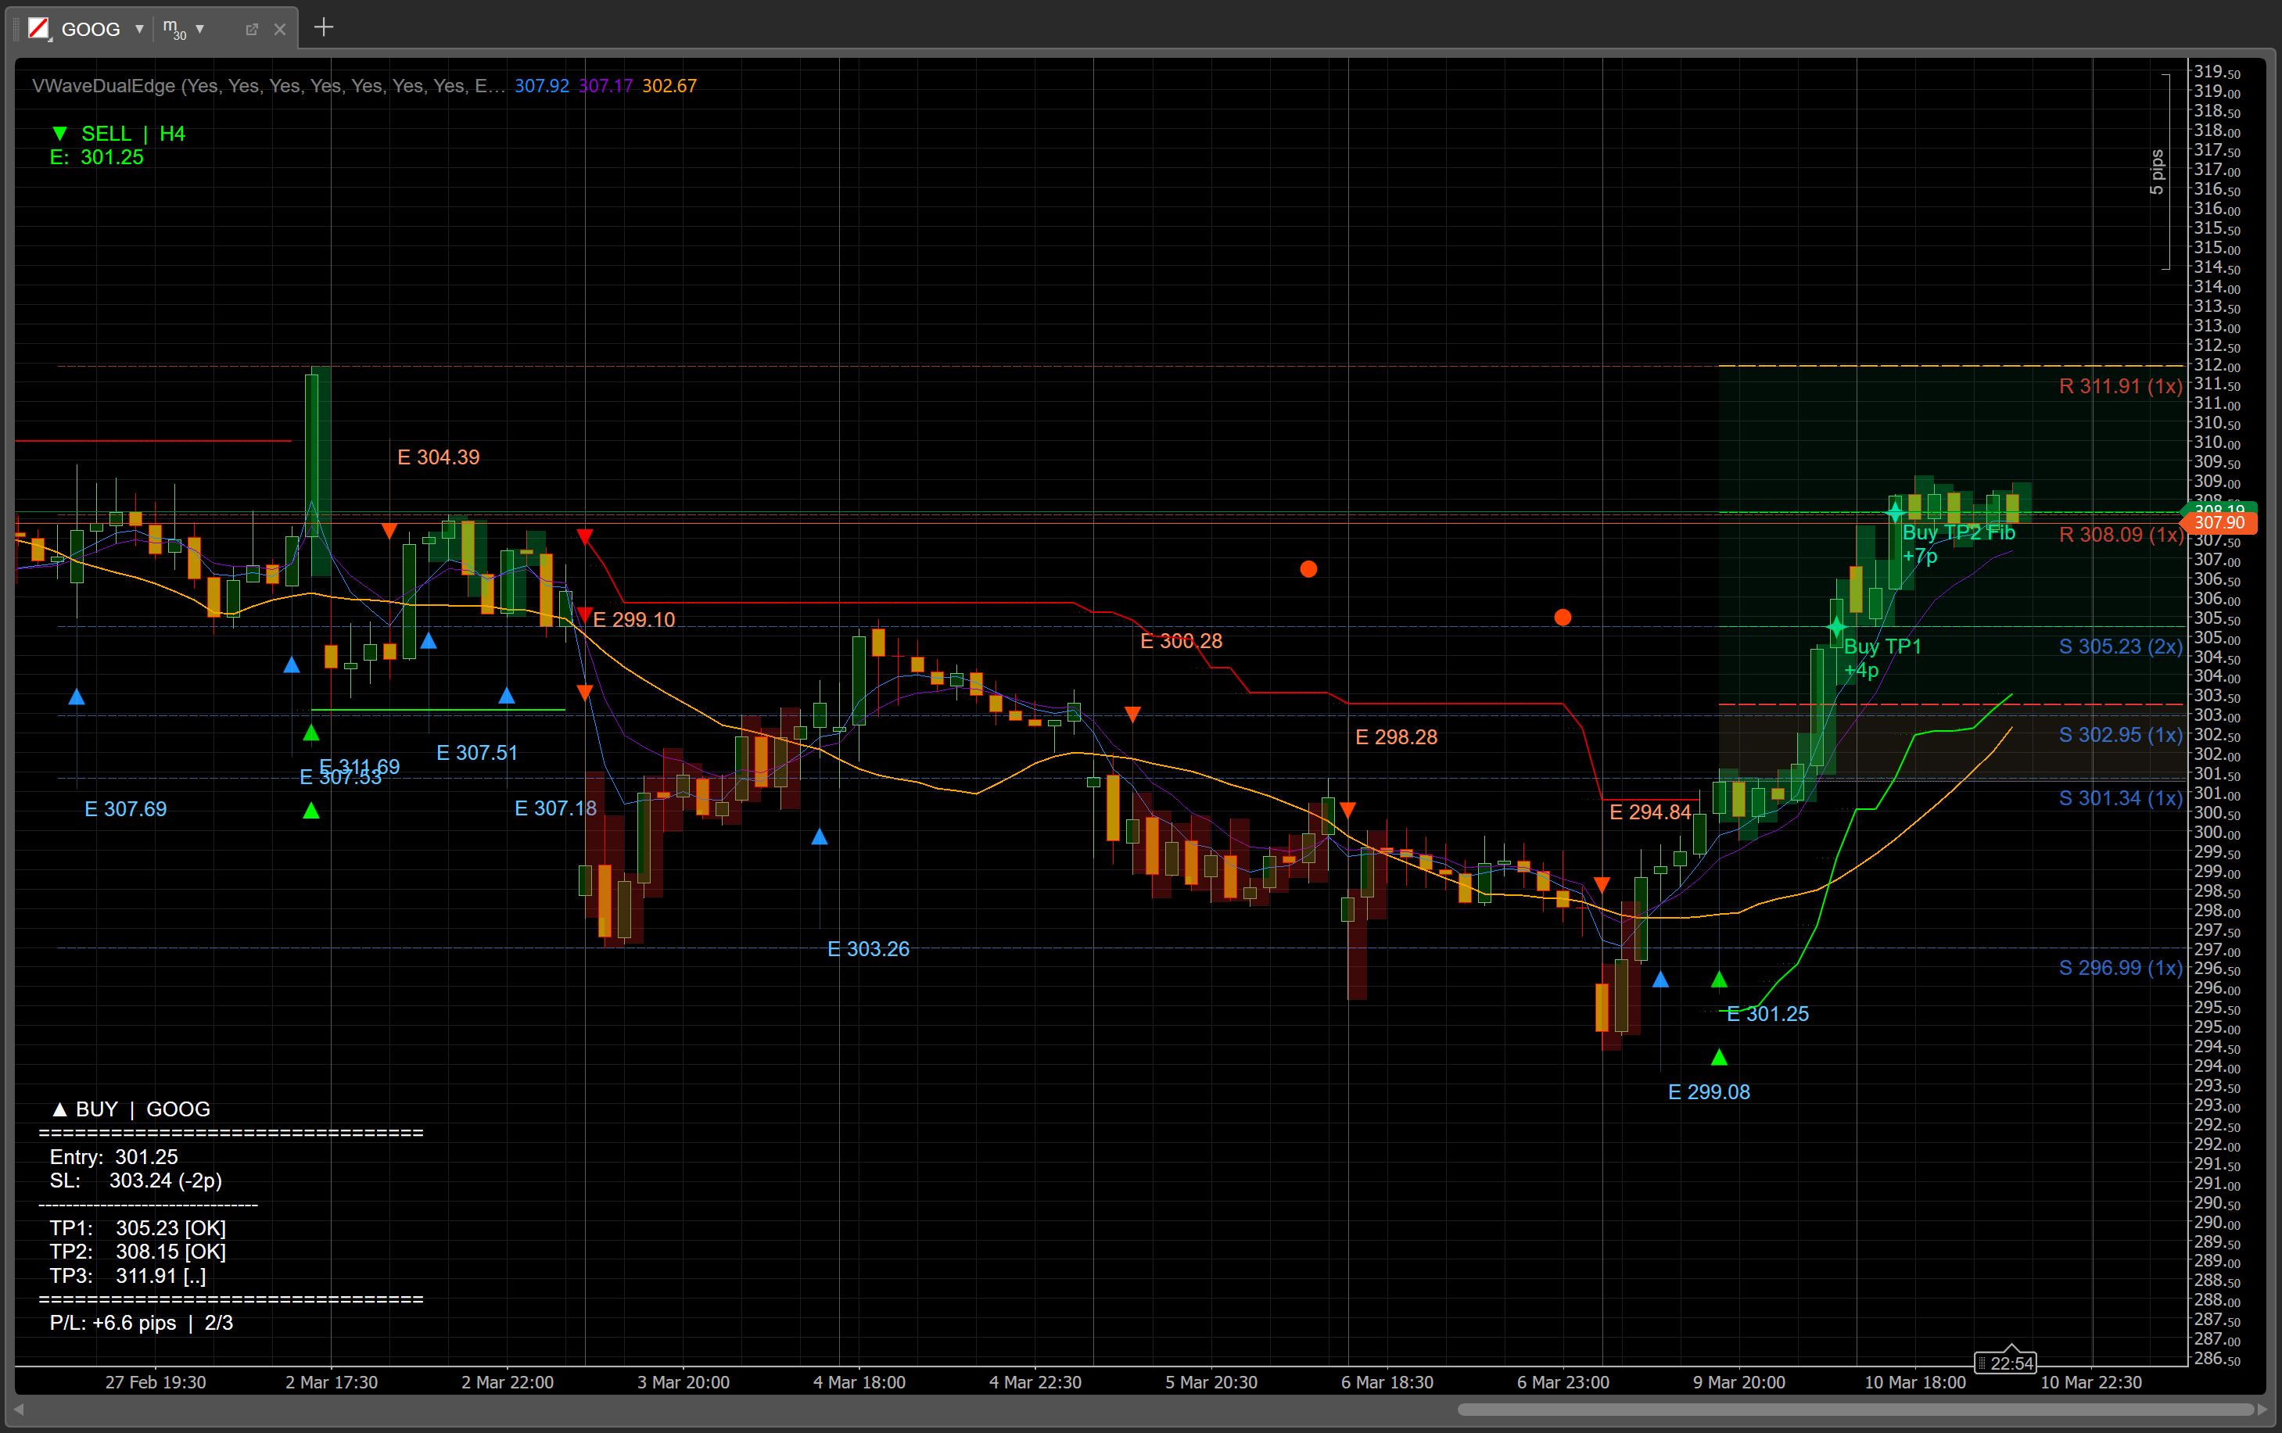Click the orange dot near 6 Mar 18:30
Image resolution: width=2282 pixels, height=1433 pixels.
click(x=1308, y=569)
